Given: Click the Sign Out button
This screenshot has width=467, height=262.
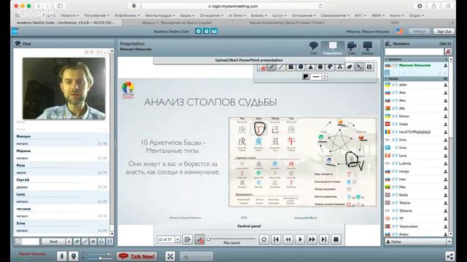Looking at the screenshot, I should 444,31.
